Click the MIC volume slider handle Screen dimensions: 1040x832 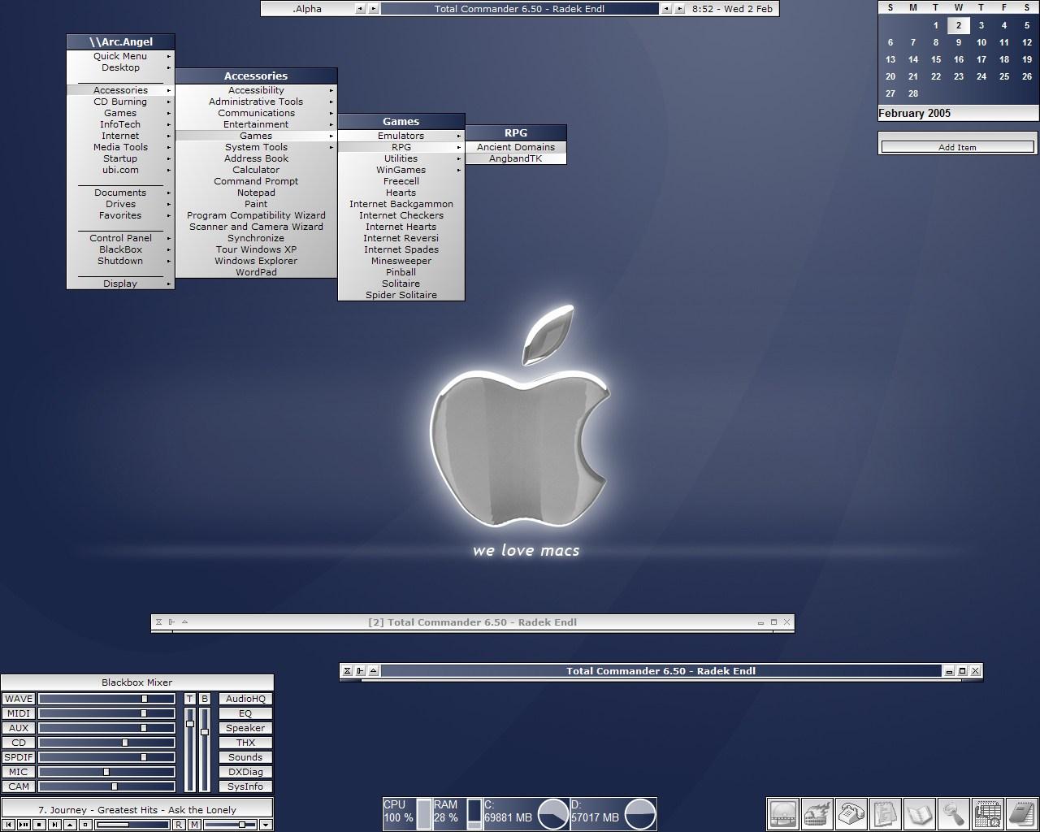[x=106, y=772]
